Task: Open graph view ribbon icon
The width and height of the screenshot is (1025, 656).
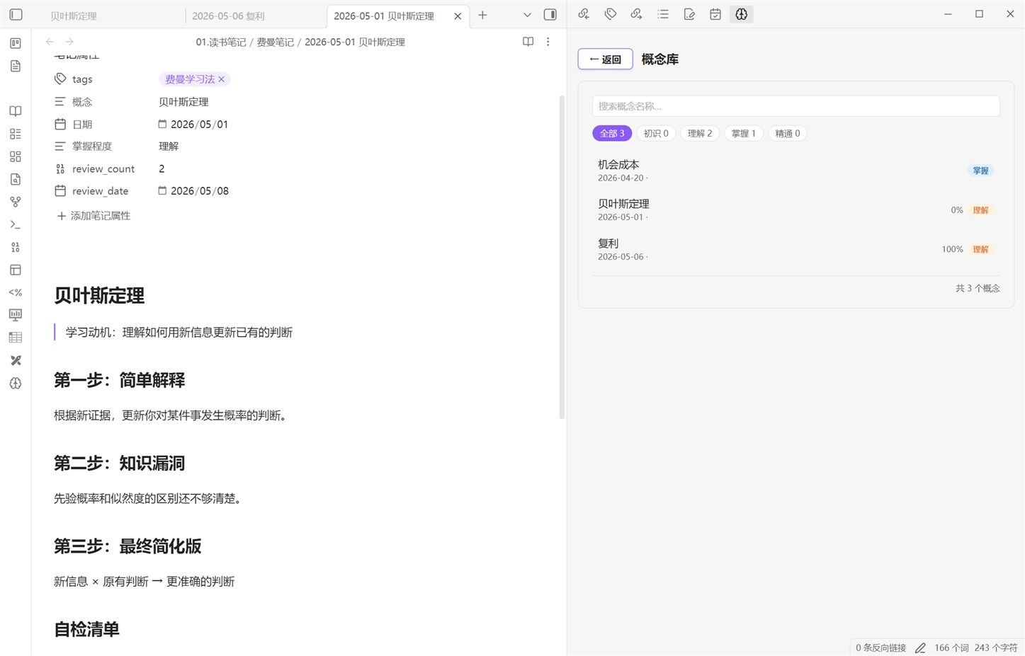Action: pyautogui.click(x=16, y=202)
